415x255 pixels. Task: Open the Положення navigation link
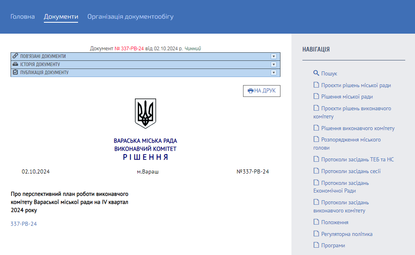coord(335,223)
